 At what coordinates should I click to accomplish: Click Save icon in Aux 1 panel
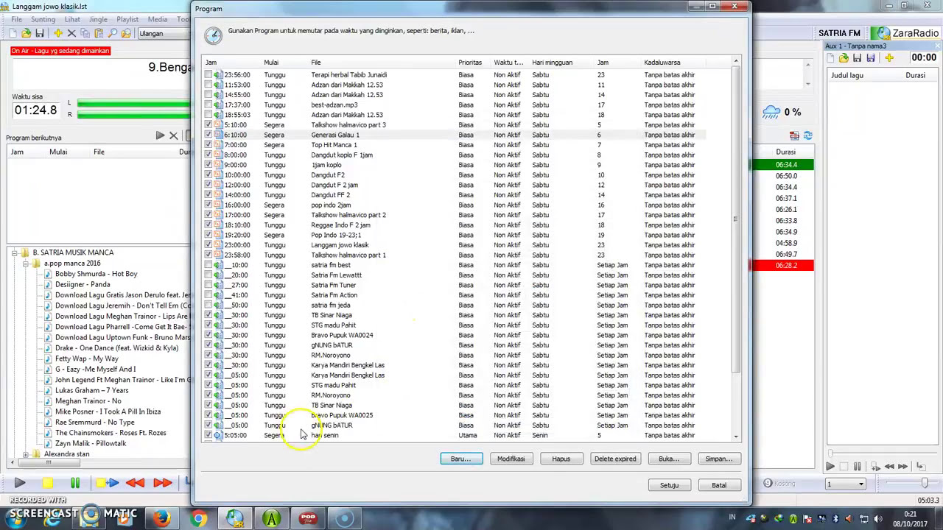click(858, 58)
